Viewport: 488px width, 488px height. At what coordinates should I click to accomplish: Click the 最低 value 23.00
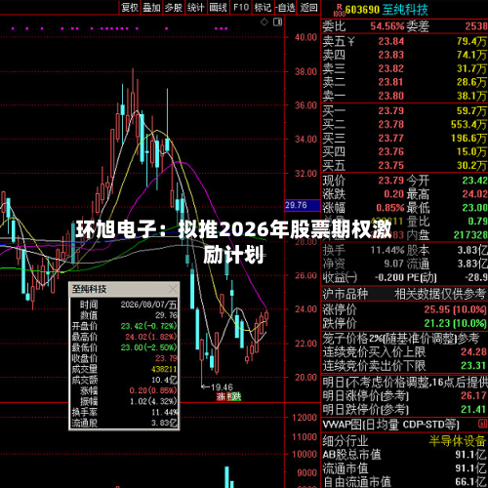475,208
